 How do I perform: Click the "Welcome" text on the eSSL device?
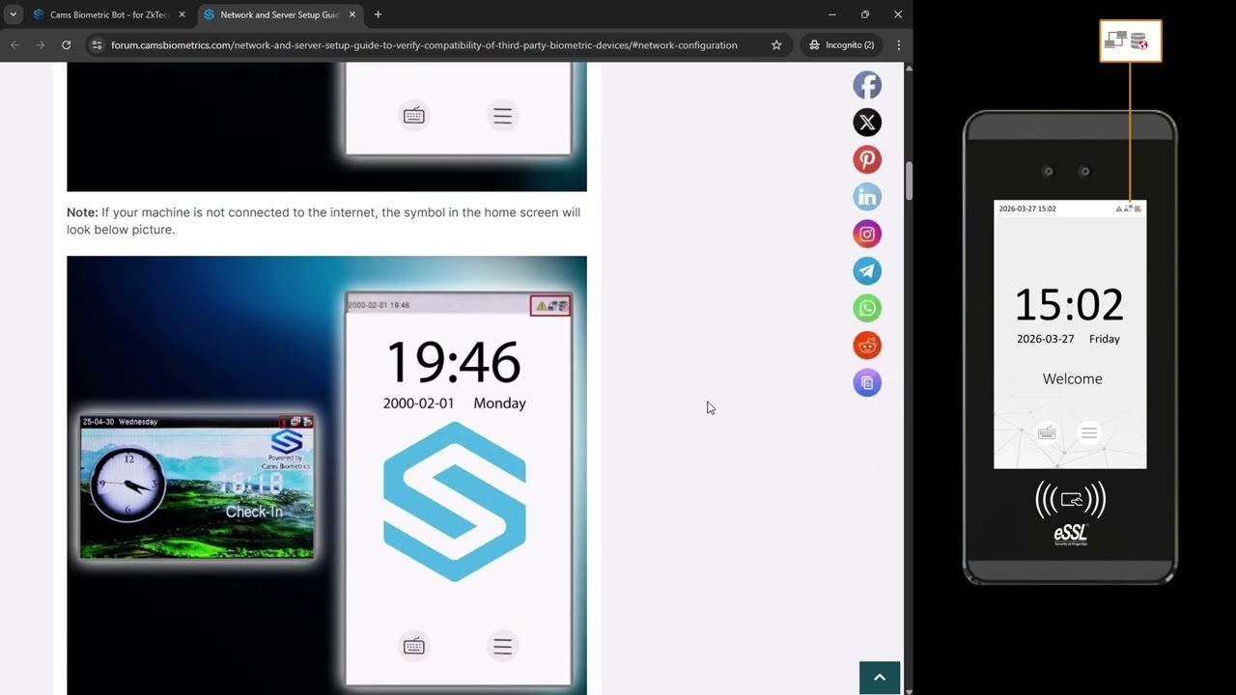coord(1072,379)
